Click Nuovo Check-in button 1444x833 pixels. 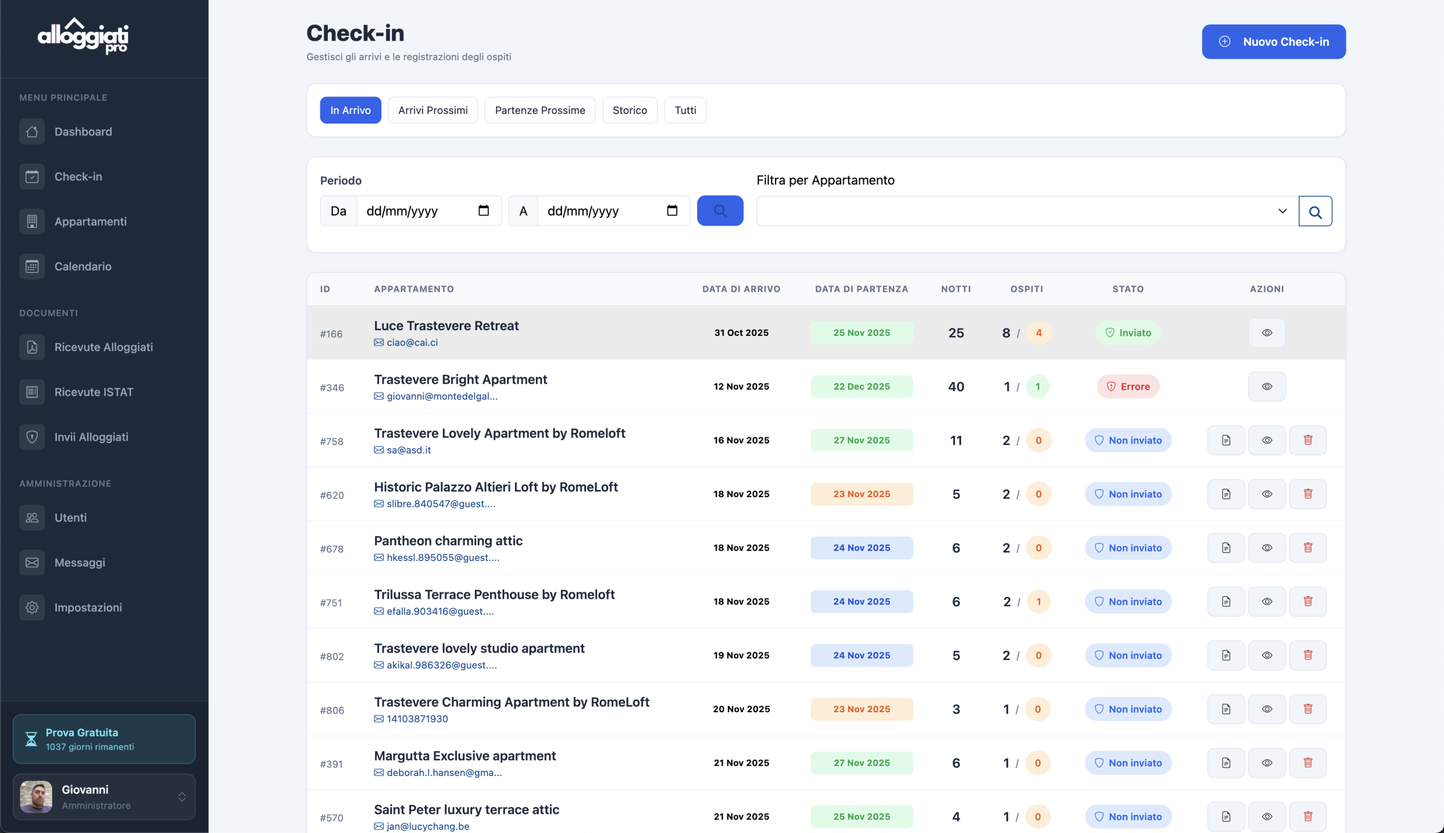1273,42
